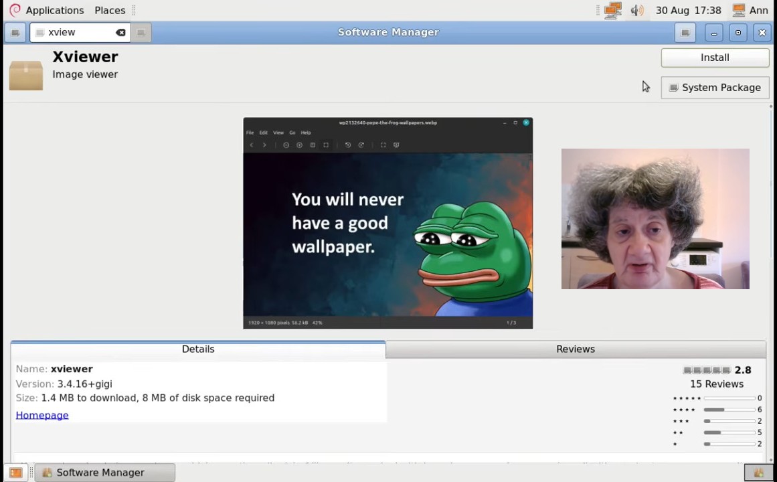Open the Homepage link
This screenshot has height=482, width=777.
(x=42, y=415)
